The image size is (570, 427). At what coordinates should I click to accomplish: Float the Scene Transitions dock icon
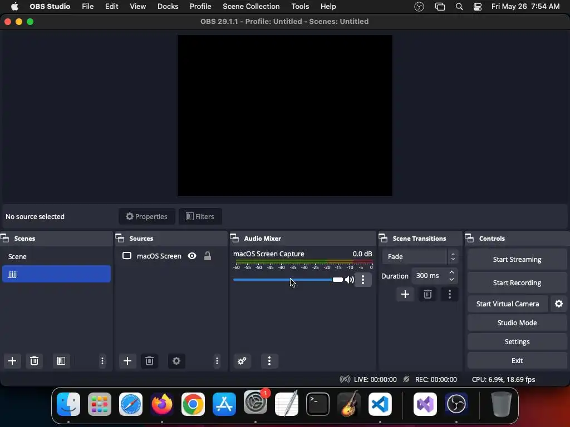click(383, 239)
